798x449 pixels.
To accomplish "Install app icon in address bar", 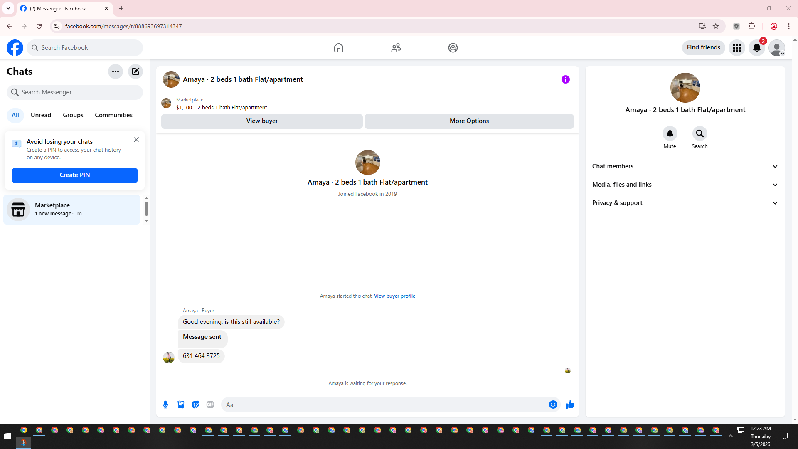I will (702, 26).
